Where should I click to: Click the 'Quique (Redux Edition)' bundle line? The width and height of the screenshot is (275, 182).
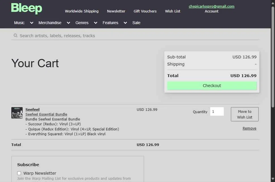(x=72, y=129)
